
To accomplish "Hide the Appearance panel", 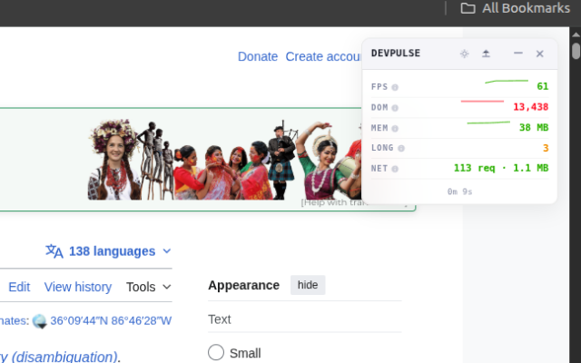I will pos(308,285).
